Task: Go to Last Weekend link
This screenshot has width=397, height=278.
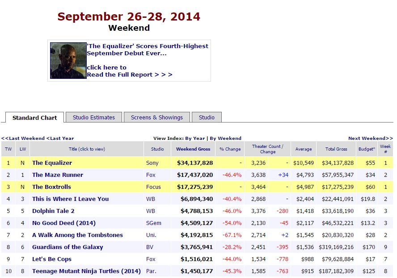Action: click(x=23, y=139)
